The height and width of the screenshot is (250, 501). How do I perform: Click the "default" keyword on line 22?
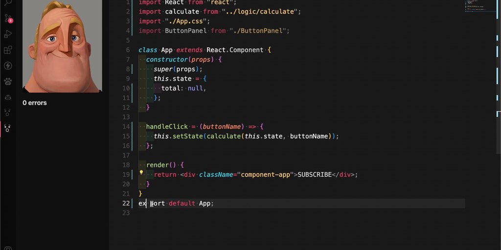pyautogui.click(x=182, y=203)
